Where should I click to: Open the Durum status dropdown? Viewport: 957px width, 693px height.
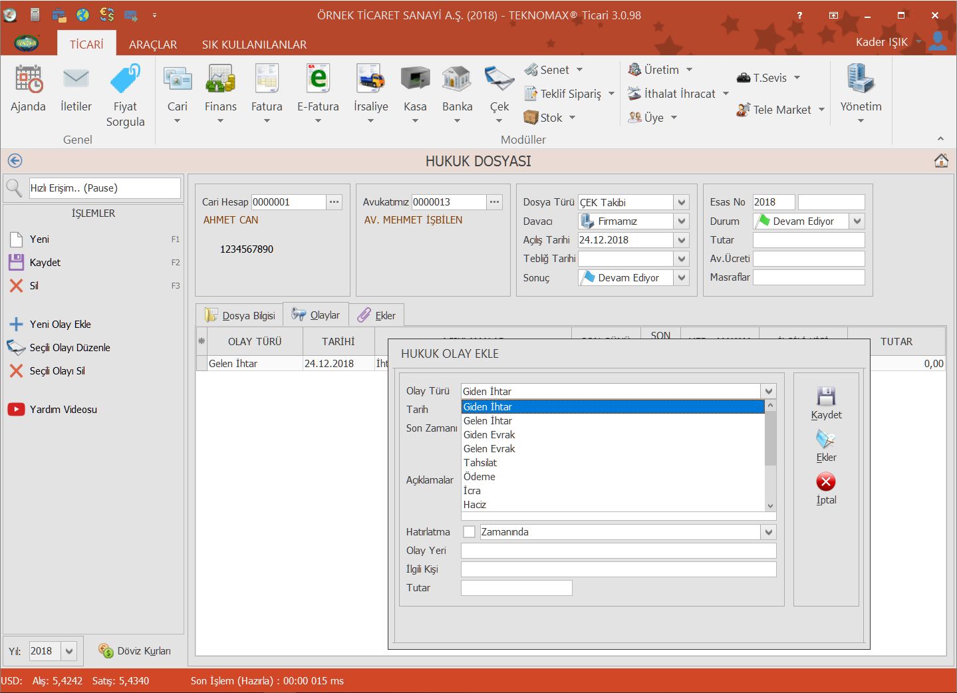857,221
